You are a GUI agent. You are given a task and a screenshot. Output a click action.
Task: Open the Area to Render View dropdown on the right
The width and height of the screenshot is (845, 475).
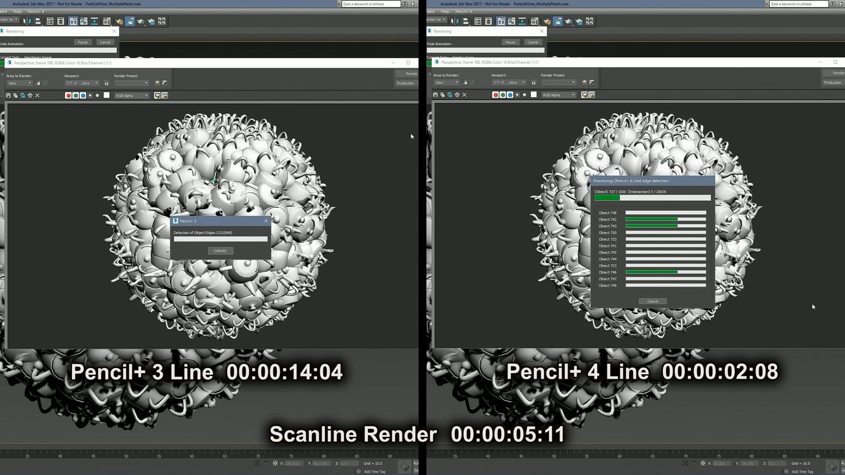click(x=446, y=83)
